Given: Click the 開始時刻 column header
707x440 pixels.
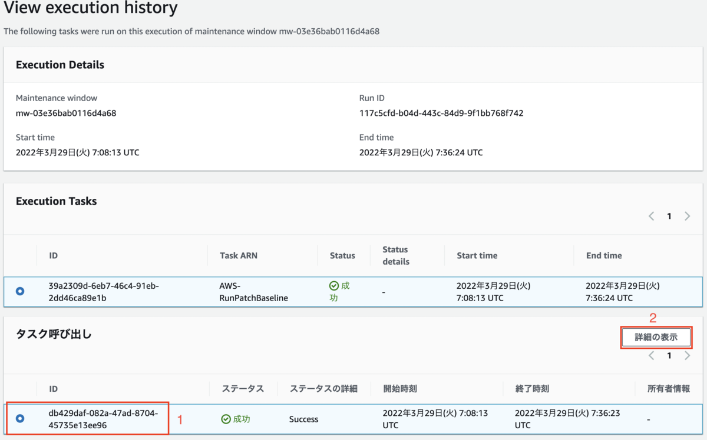Looking at the screenshot, I should pyautogui.click(x=400, y=389).
